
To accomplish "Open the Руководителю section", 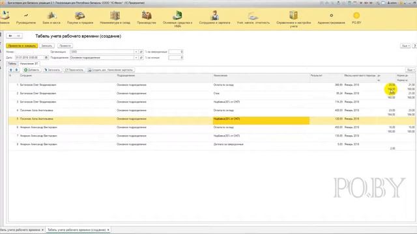I will pos(26,18).
